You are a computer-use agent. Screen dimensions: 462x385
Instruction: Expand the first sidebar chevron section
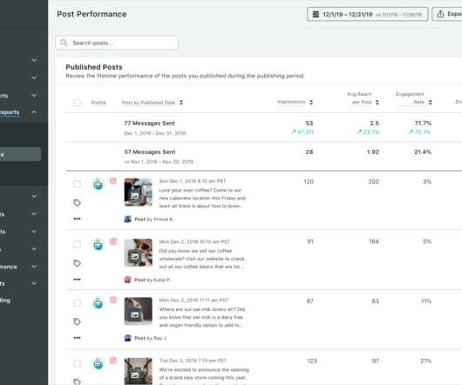(x=34, y=60)
